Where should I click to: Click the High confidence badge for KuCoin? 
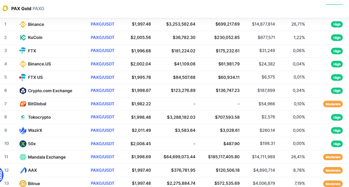click(x=337, y=38)
